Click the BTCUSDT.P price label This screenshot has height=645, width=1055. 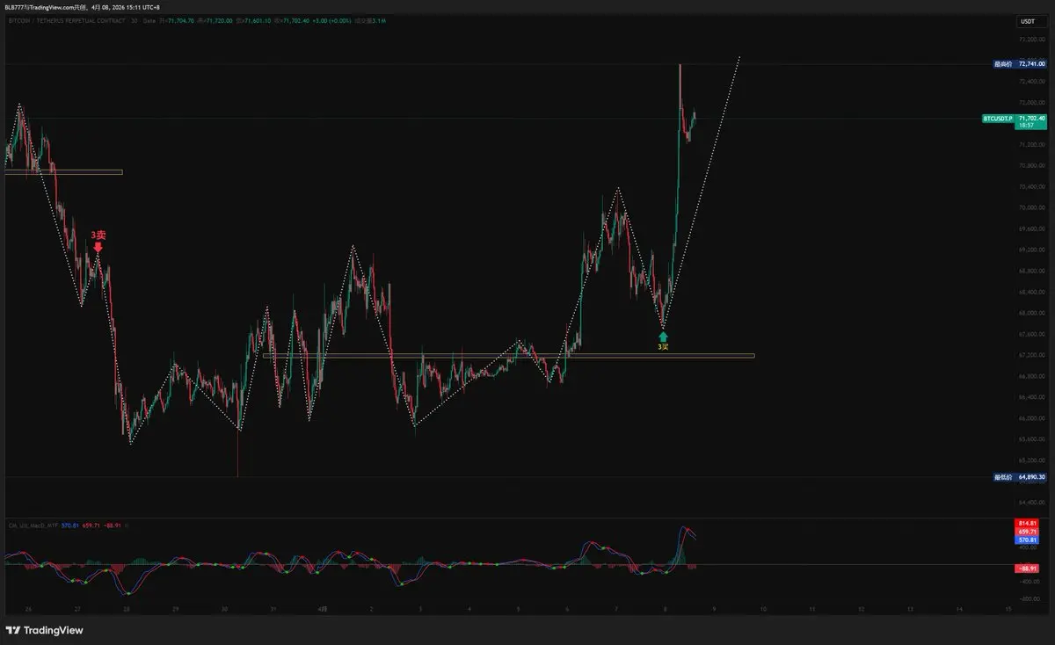pos(997,118)
